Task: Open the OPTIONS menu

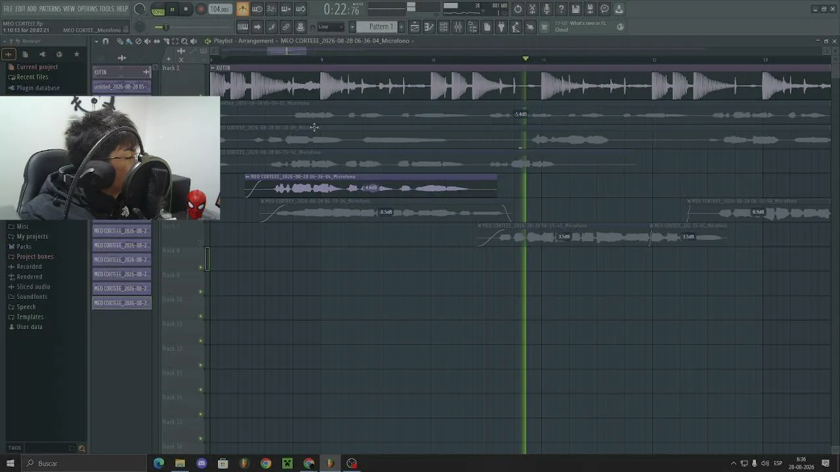Action: pyautogui.click(x=87, y=9)
